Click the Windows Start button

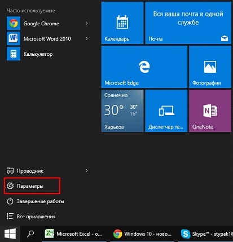click(x=10, y=234)
